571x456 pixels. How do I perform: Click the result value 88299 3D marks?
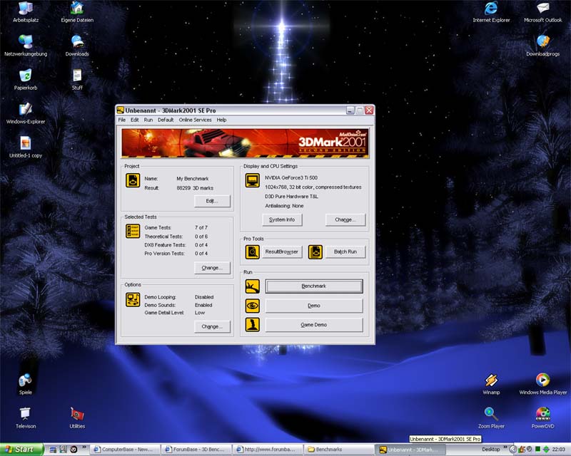pos(195,188)
